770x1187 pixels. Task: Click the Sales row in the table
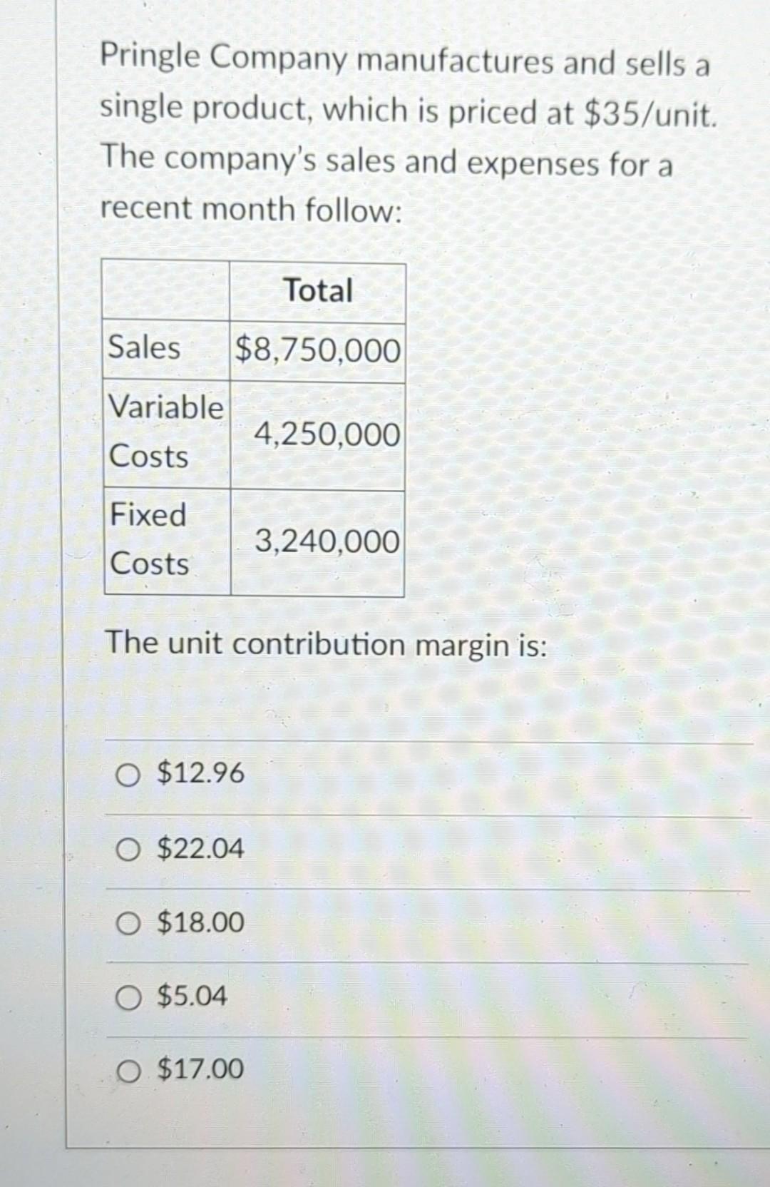pyautogui.click(x=146, y=349)
